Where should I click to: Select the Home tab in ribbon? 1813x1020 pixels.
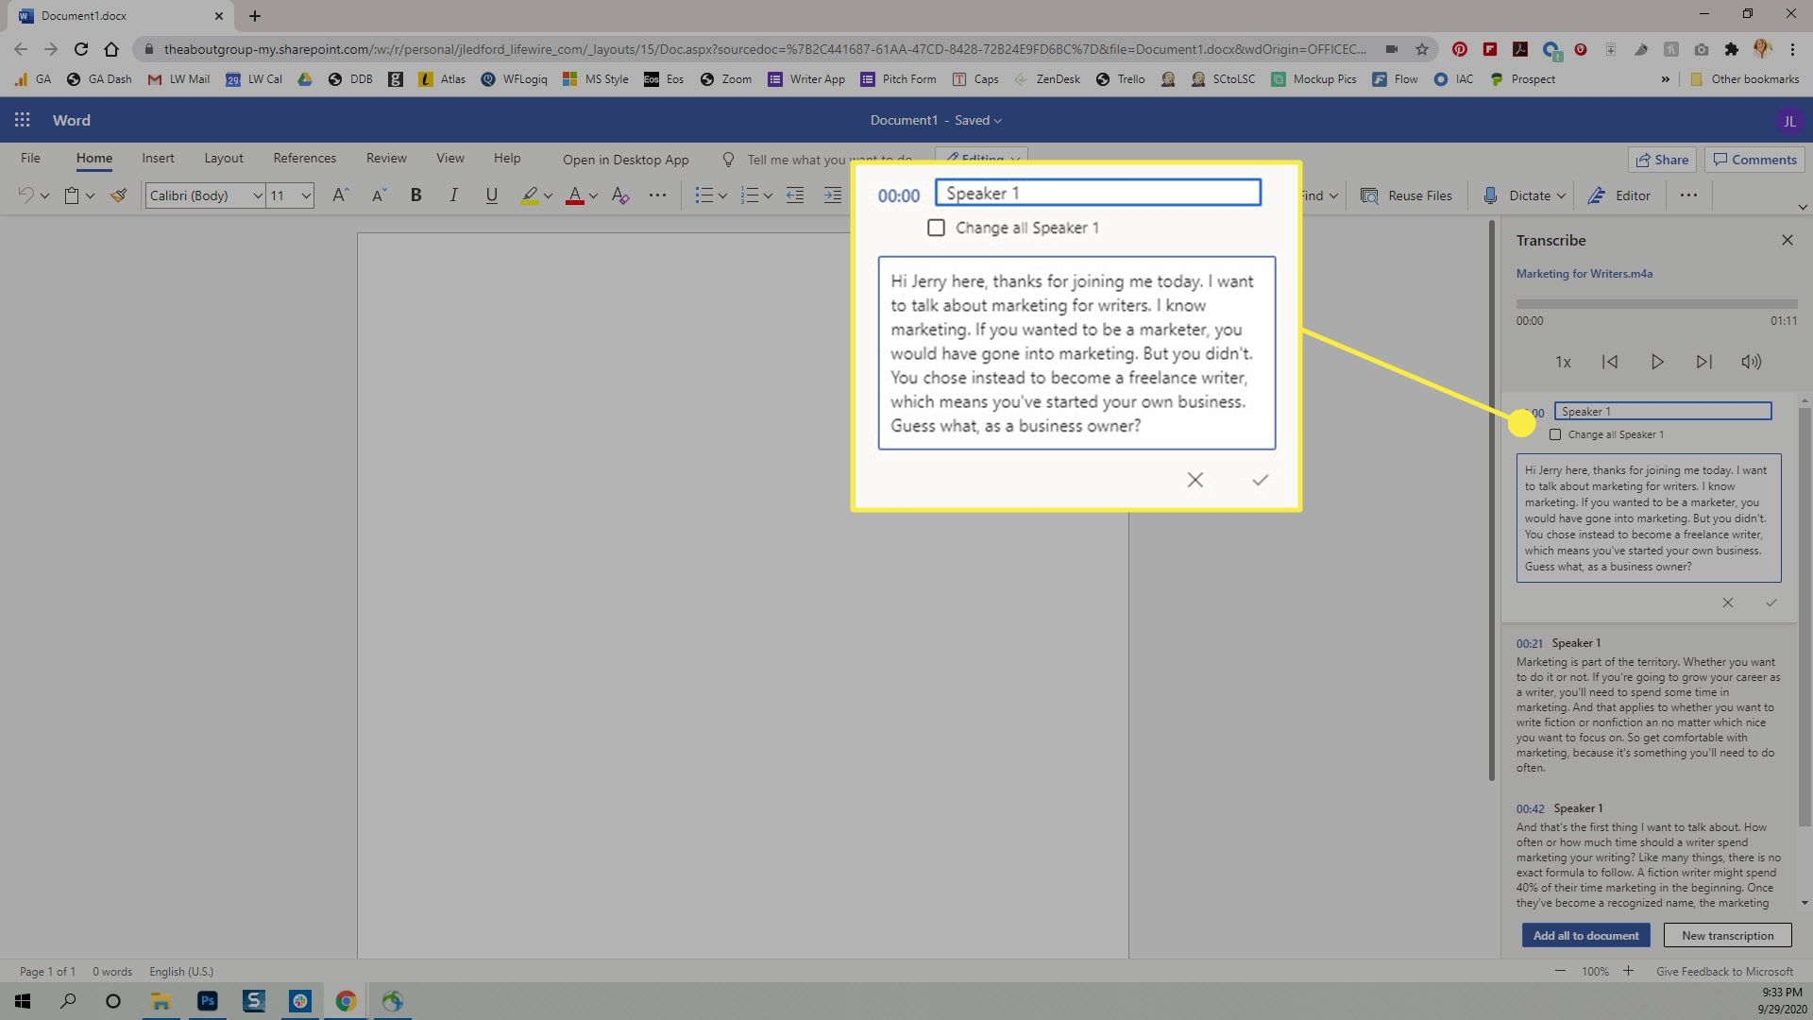pyautogui.click(x=94, y=157)
